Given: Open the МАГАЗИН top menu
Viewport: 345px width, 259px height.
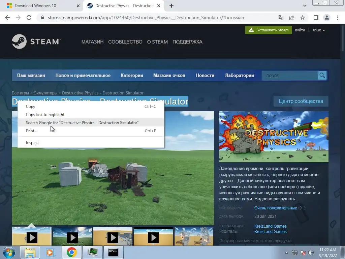Looking at the screenshot, I should [92, 42].
